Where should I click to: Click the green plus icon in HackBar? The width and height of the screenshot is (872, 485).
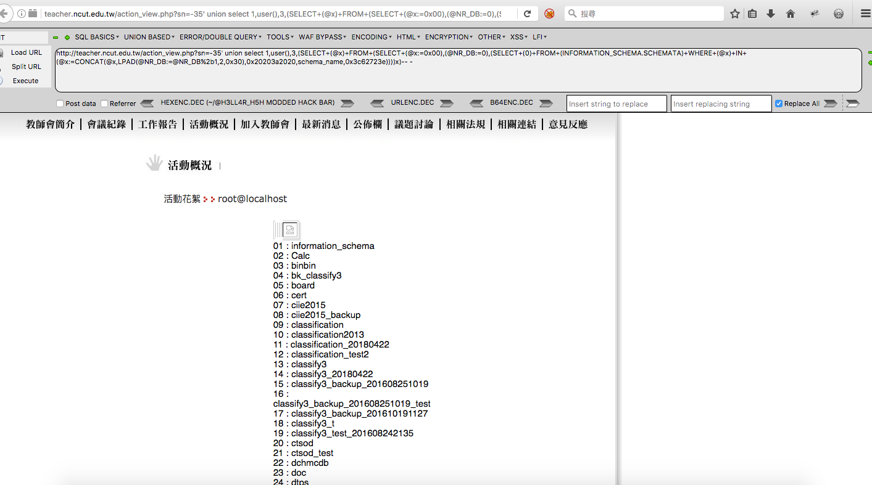67,38
